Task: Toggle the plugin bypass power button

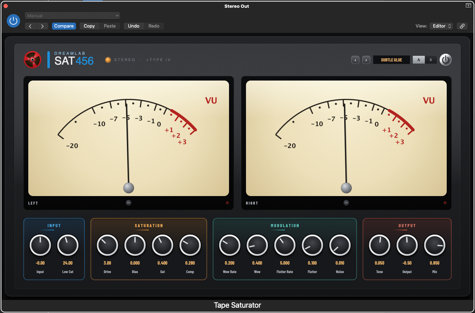Action: [x=13, y=21]
